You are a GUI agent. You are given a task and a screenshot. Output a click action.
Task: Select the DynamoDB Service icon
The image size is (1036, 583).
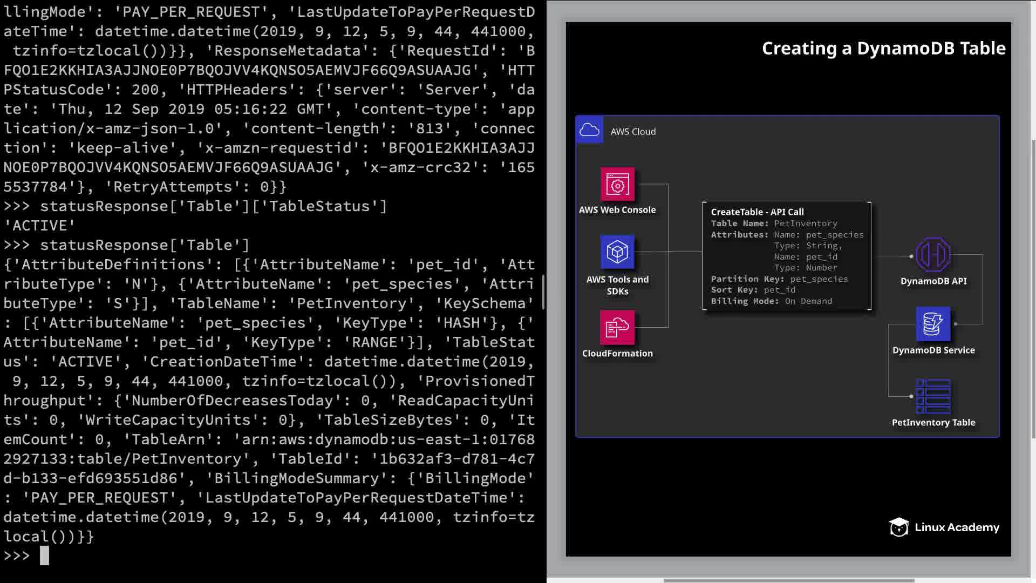pyautogui.click(x=933, y=324)
